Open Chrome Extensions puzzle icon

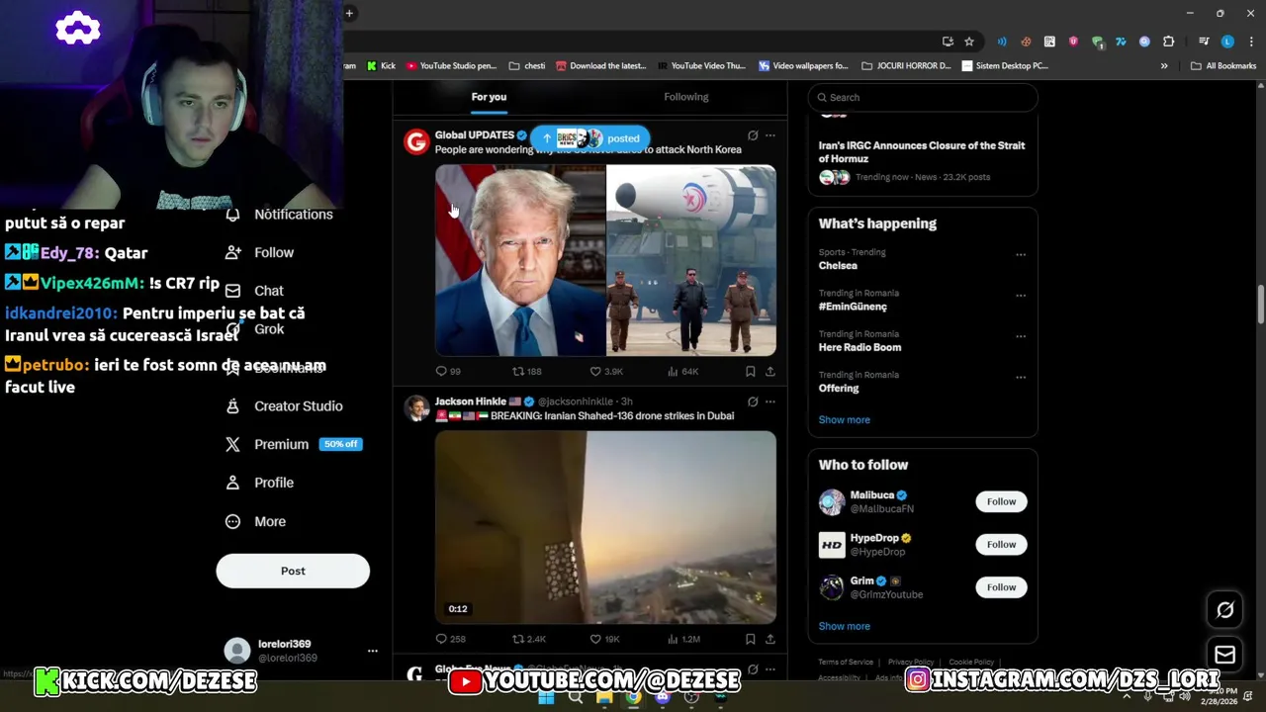pos(1169,42)
